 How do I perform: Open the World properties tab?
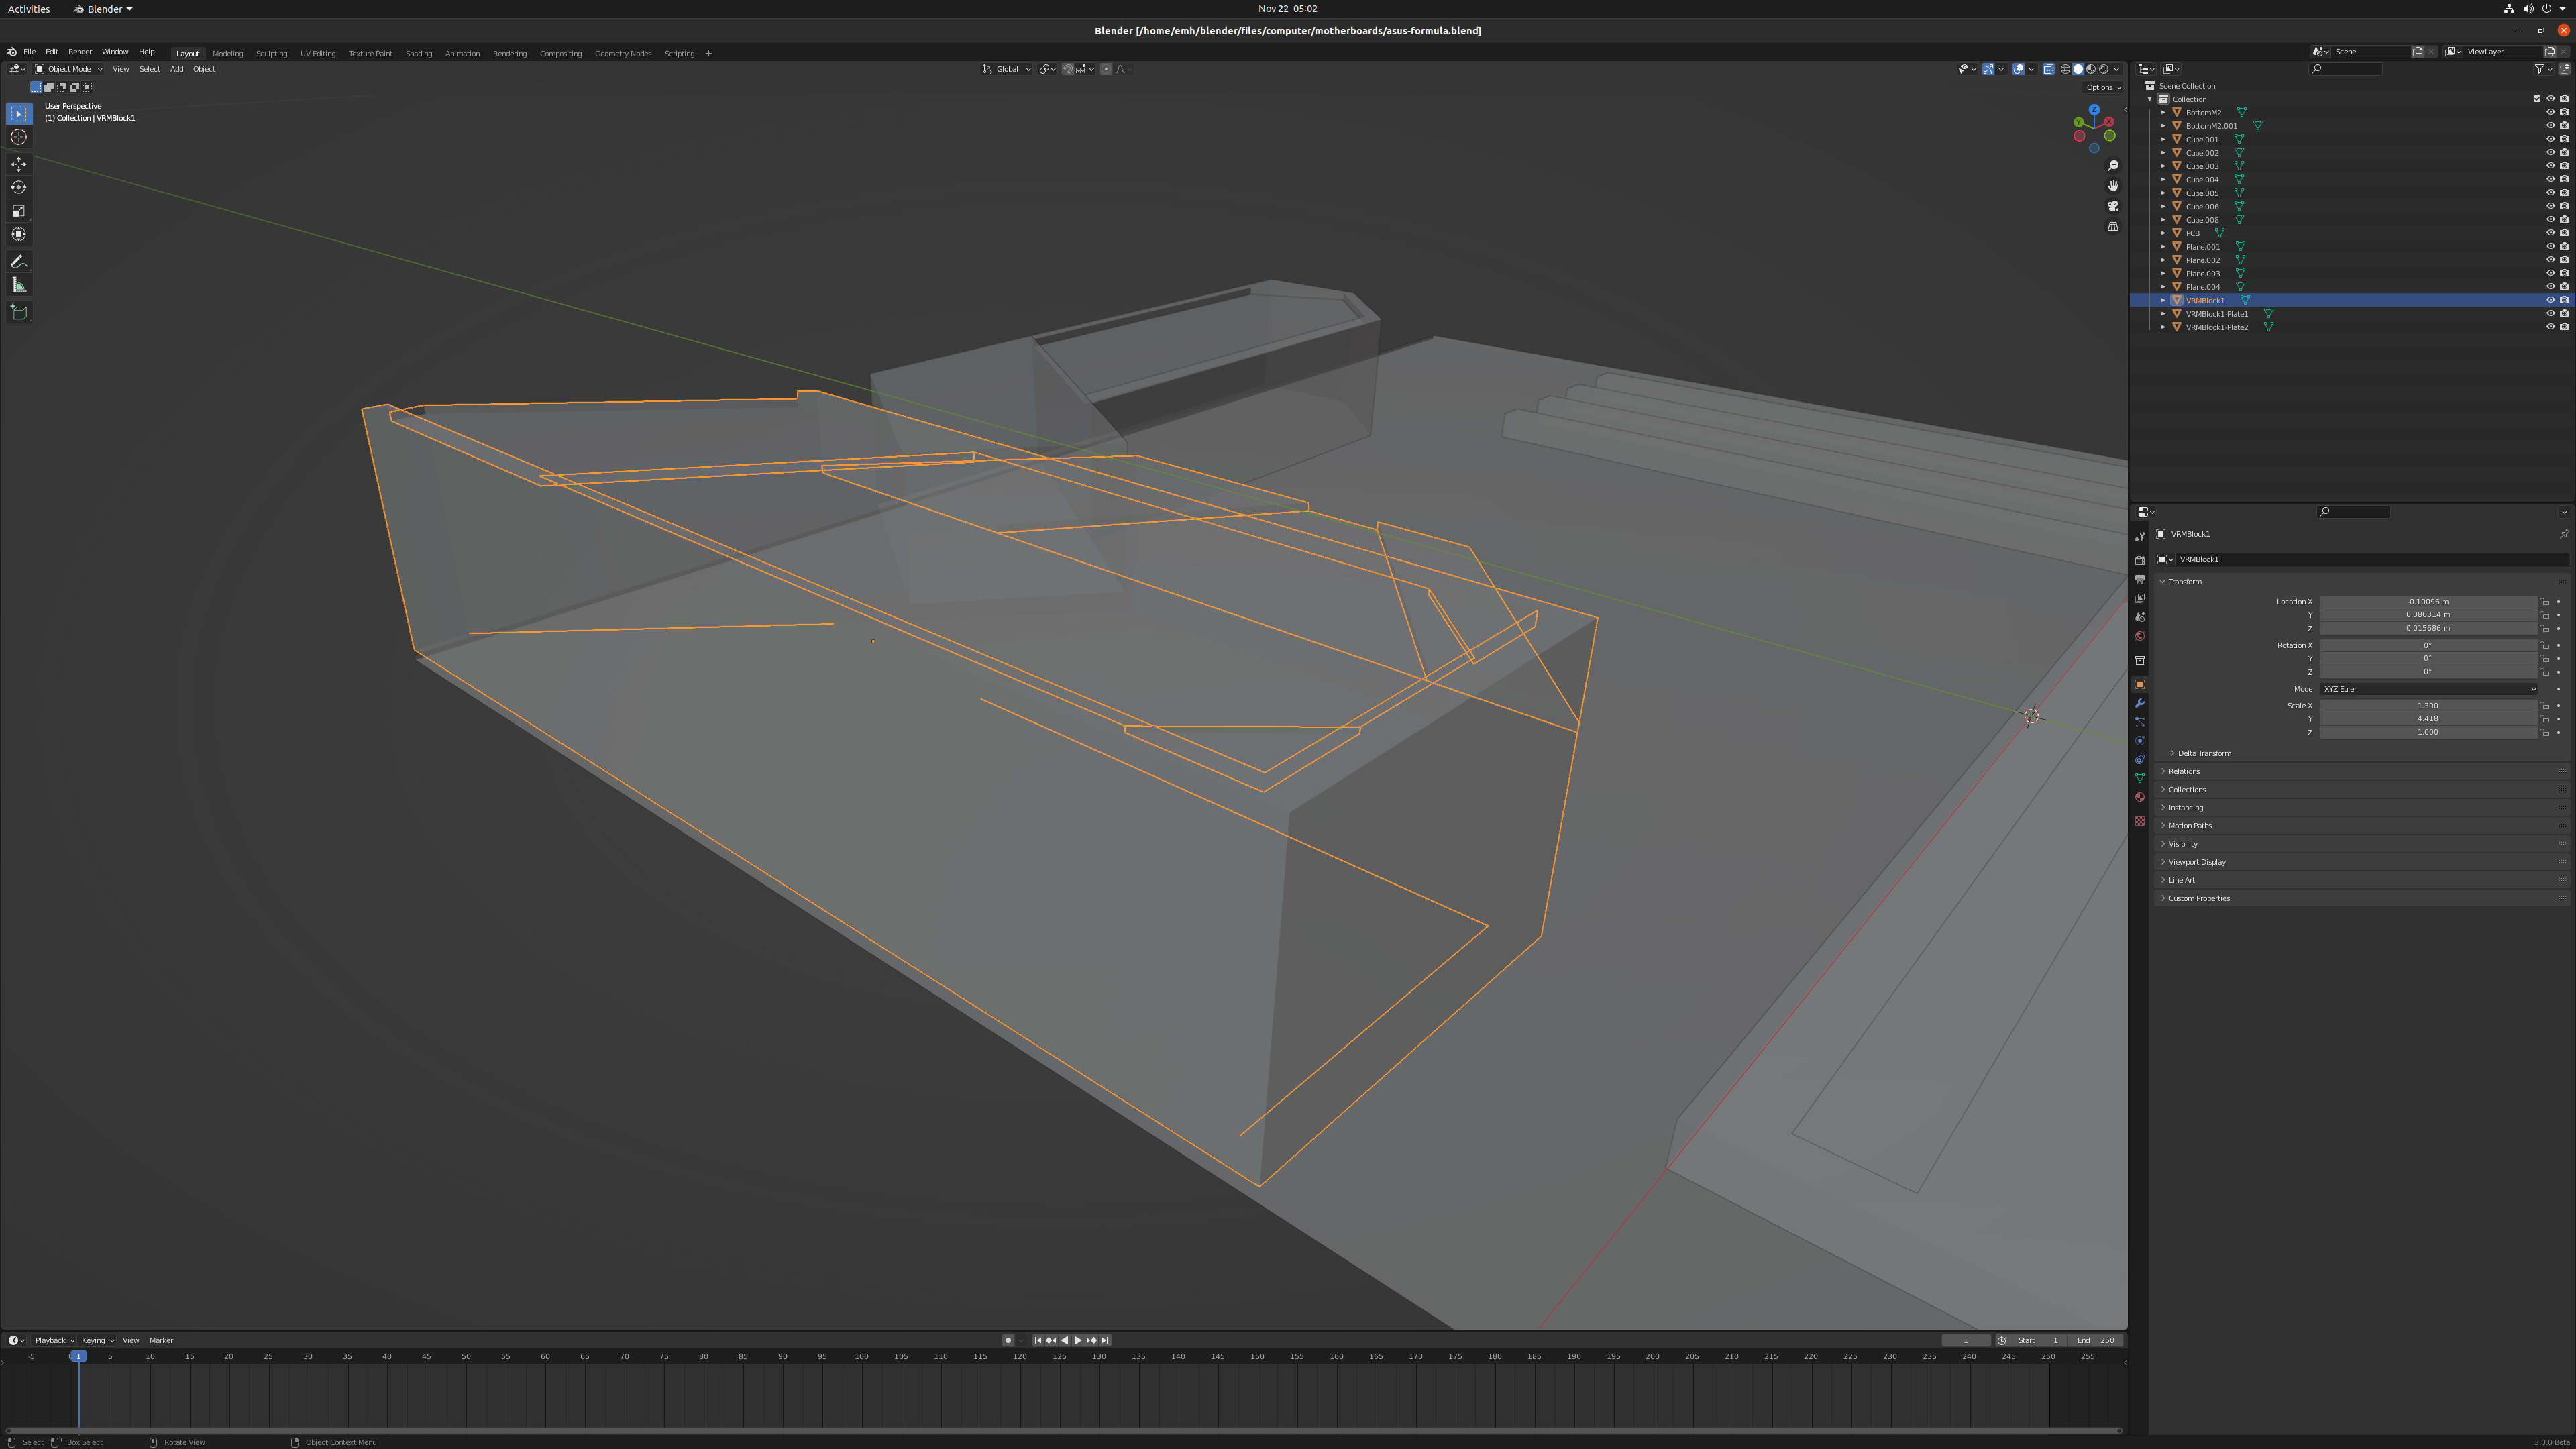coord(2140,636)
